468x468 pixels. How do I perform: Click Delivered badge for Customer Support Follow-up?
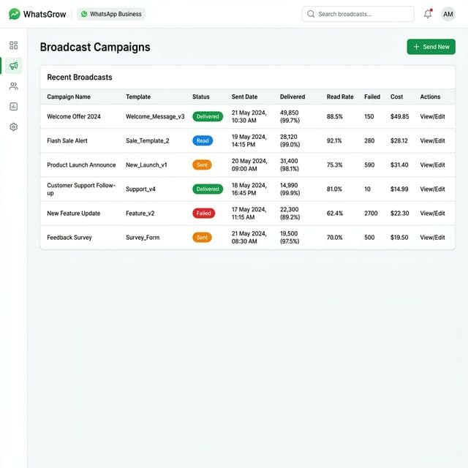[208, 189]
